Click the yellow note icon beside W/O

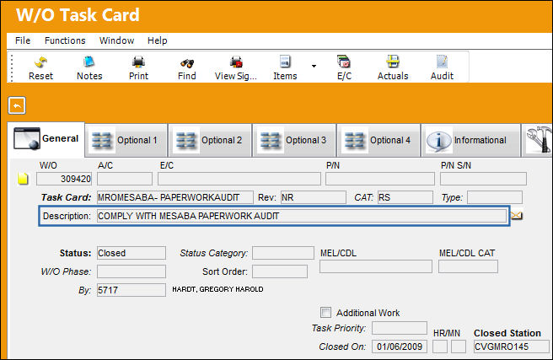[x=23, y=179]
